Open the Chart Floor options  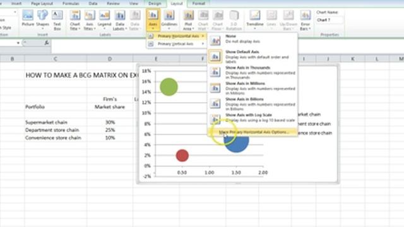(218, 20)
